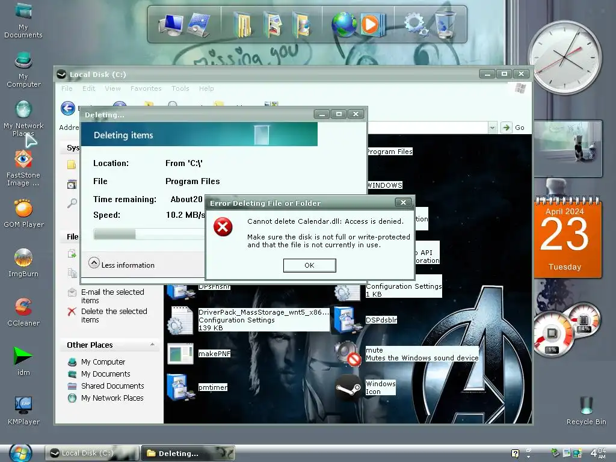Viewport: 616px width, 462px height.
Task: Open the Edit menu
Action: (x=89, y=88)
